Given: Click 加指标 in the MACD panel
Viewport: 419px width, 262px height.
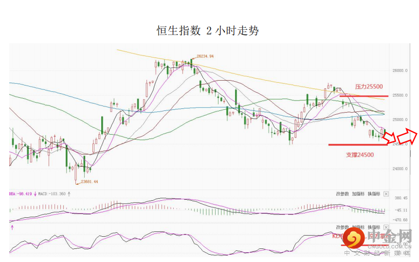Looking at the screenshot, I should coord(358,194).
